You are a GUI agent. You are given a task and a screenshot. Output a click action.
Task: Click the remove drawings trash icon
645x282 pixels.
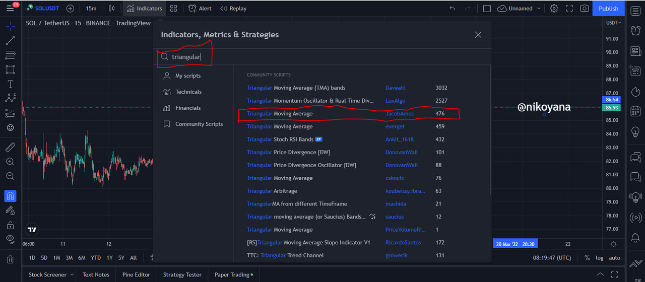coord(10,259)
